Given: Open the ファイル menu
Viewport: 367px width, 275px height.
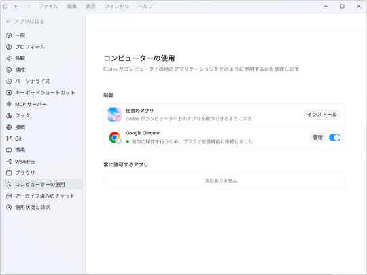Looking at the screenshot, I should pyautogui.click(x=48, y=6).
